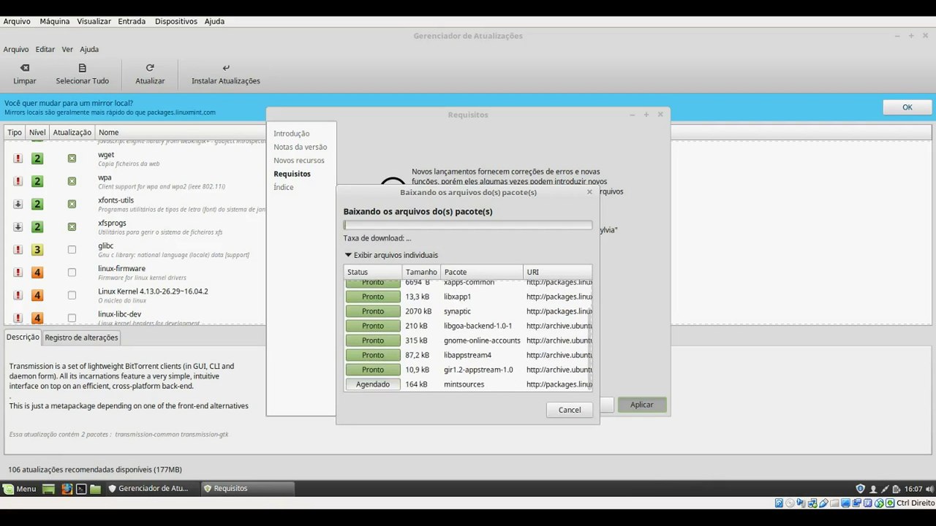Open the VirtualBox Dispositivos menu
936x526 pixels.
(176, 21)
